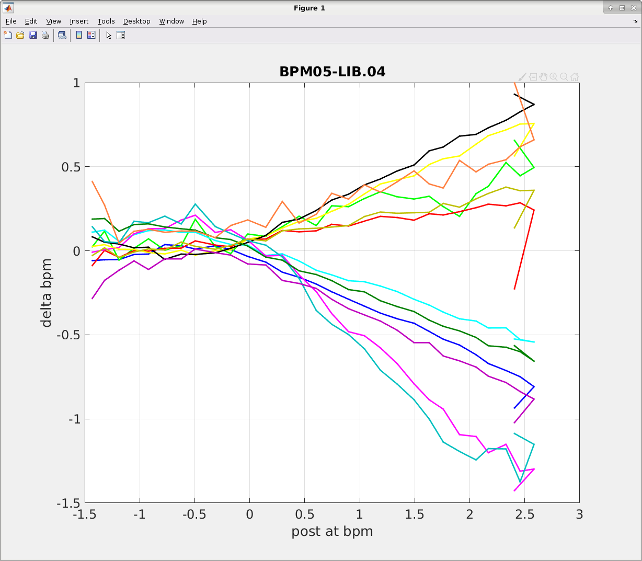Click the Link Plot toolbar icon
Screen dimensions: 642x561
pyautogui.click(x=62, y=35)
